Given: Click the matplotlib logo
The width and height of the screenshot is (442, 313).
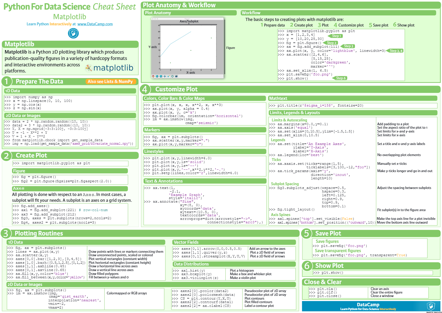Looking at the screenshot, I should point(109,68).
